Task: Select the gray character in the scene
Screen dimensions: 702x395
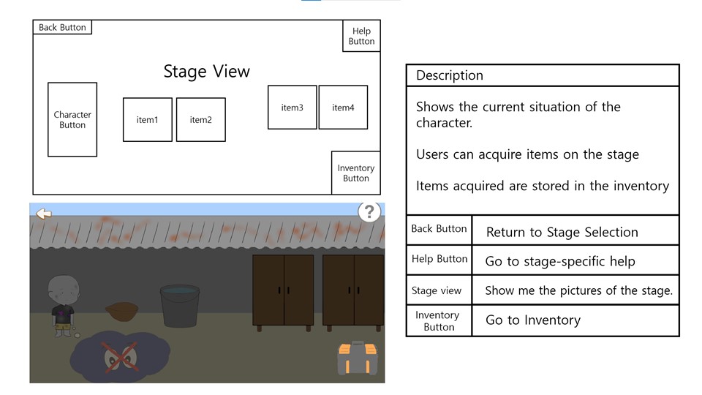Action: click(x=64, y=306)
